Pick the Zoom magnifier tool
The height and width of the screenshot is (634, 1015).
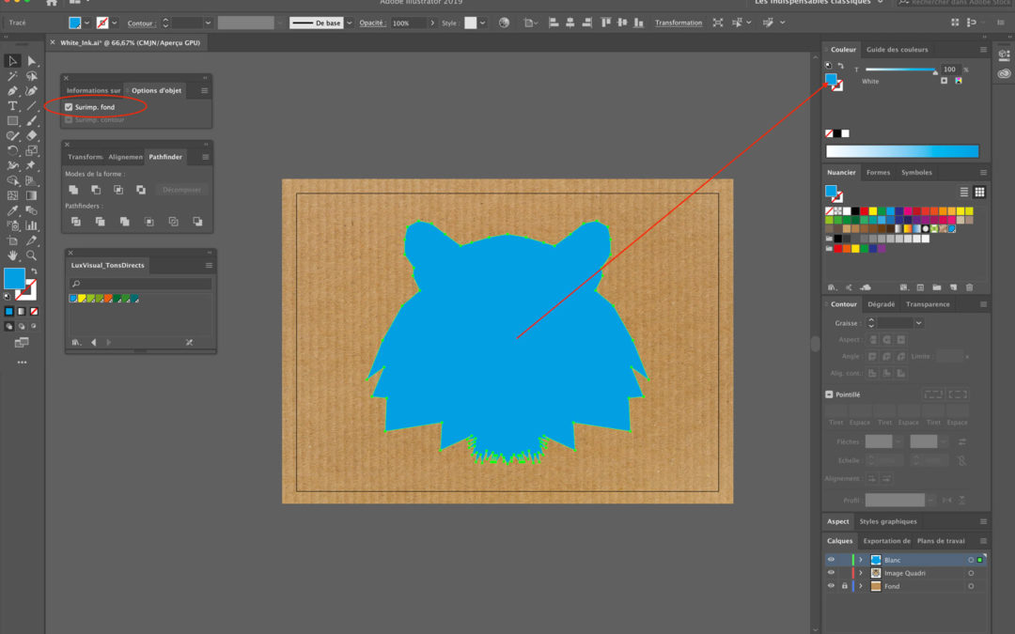(31, 255)
